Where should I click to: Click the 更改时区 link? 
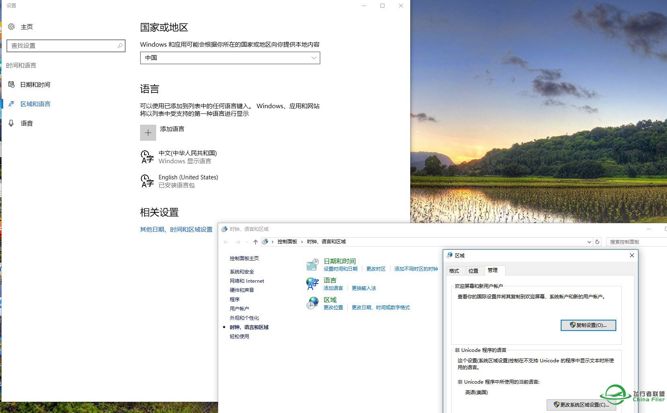pyautogui.click(x=376, y=269)
